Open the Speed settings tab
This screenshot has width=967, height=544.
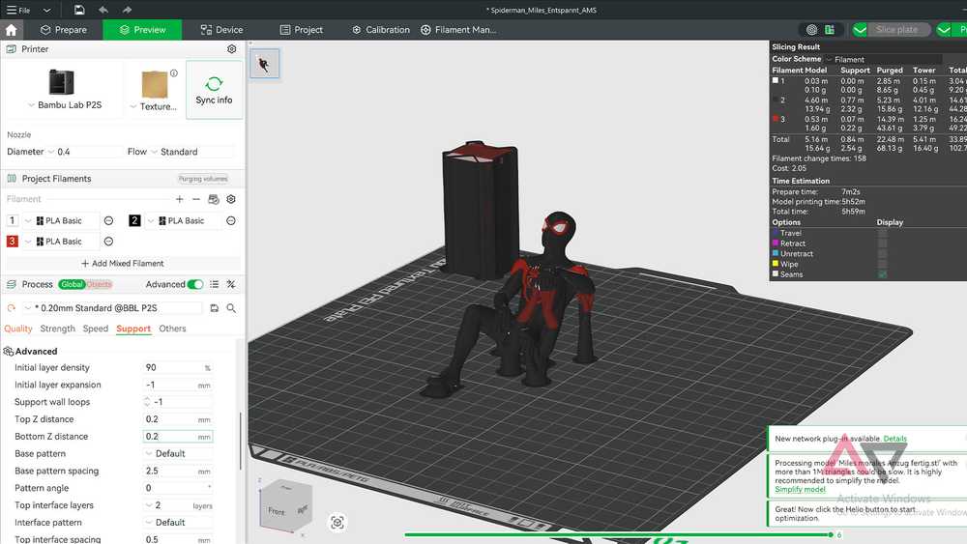(96, 329)
